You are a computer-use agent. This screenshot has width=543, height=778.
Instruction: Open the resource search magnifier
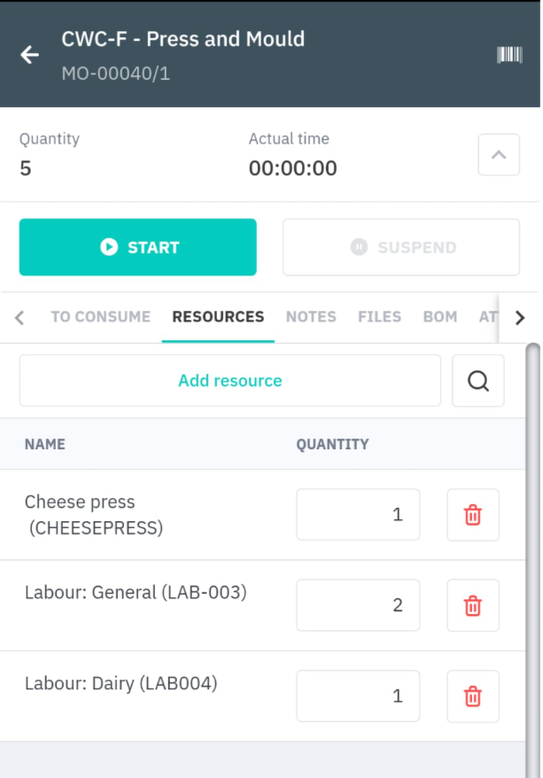tap(478, 380)
